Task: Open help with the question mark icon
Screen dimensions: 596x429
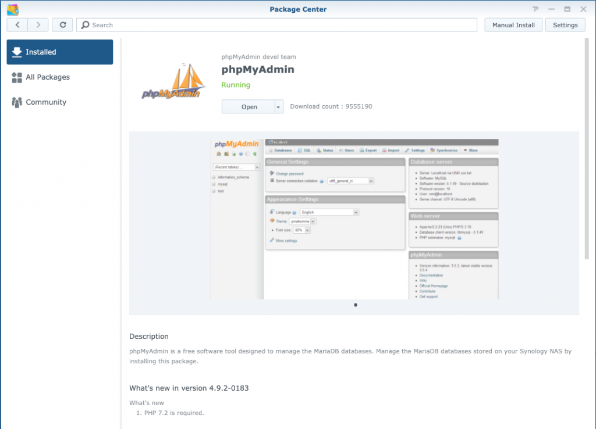Action: tap(535, 9)
